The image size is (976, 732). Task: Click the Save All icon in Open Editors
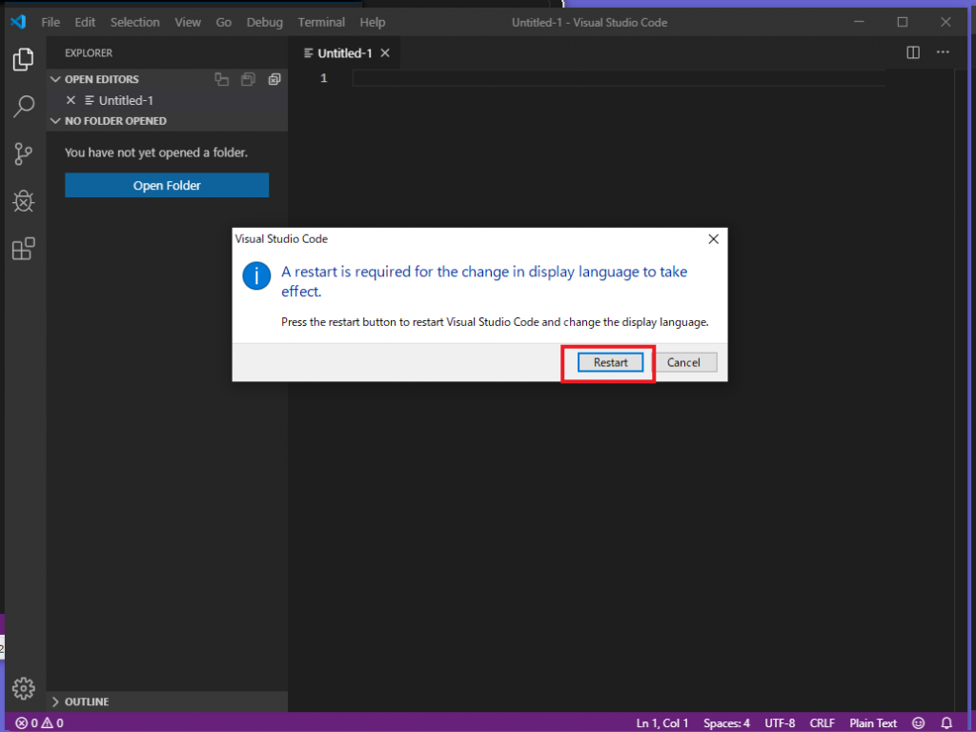(249, 79)
